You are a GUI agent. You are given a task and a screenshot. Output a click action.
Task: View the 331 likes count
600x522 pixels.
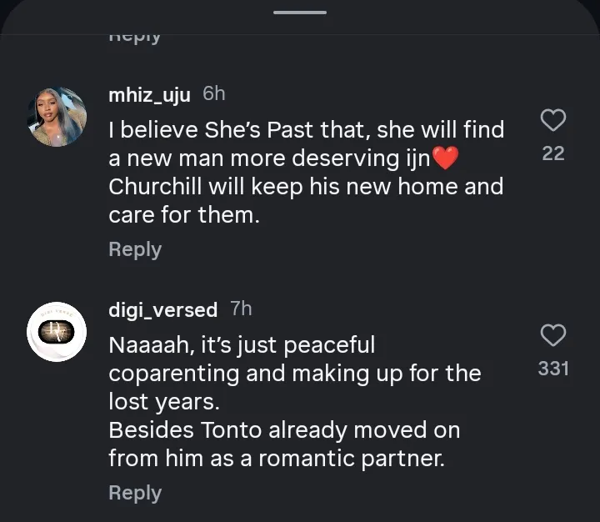(553, 368)
